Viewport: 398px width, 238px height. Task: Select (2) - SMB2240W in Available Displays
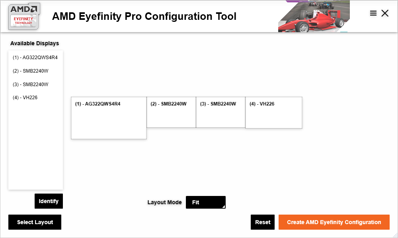pos(31,71)
